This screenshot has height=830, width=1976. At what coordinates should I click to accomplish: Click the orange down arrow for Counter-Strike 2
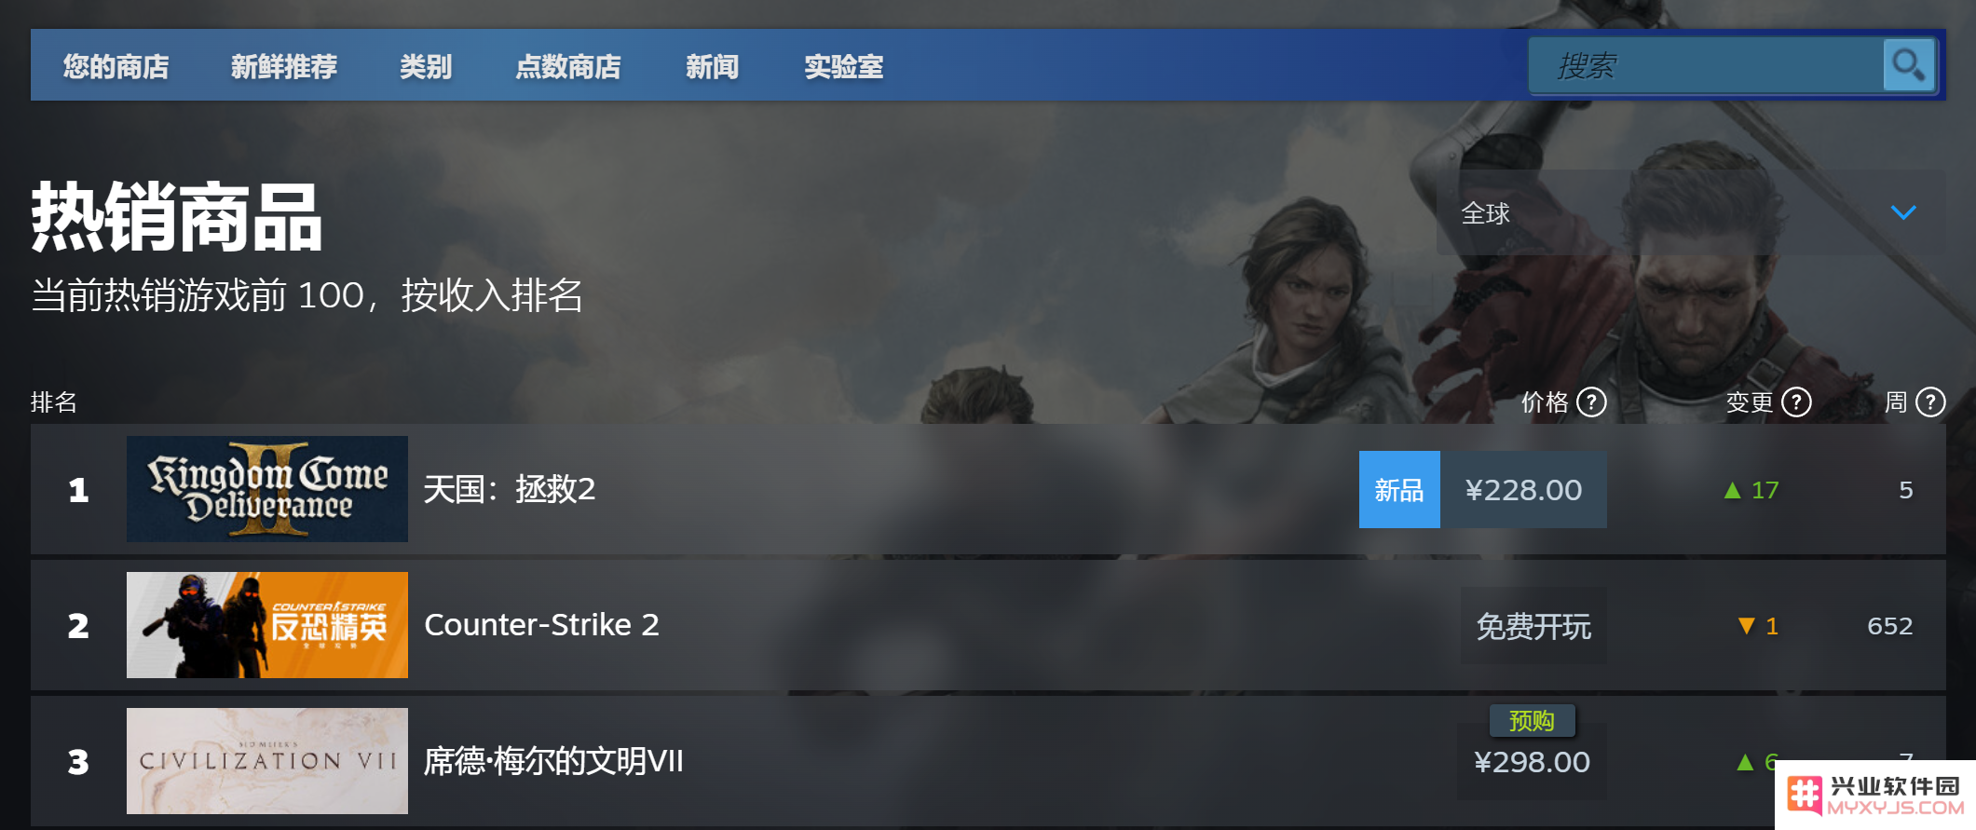coord(1747,626)
